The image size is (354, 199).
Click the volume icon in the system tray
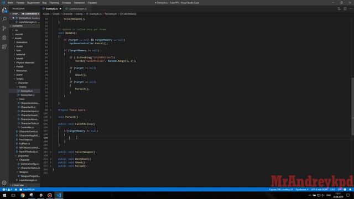click(x=323, y=195)
